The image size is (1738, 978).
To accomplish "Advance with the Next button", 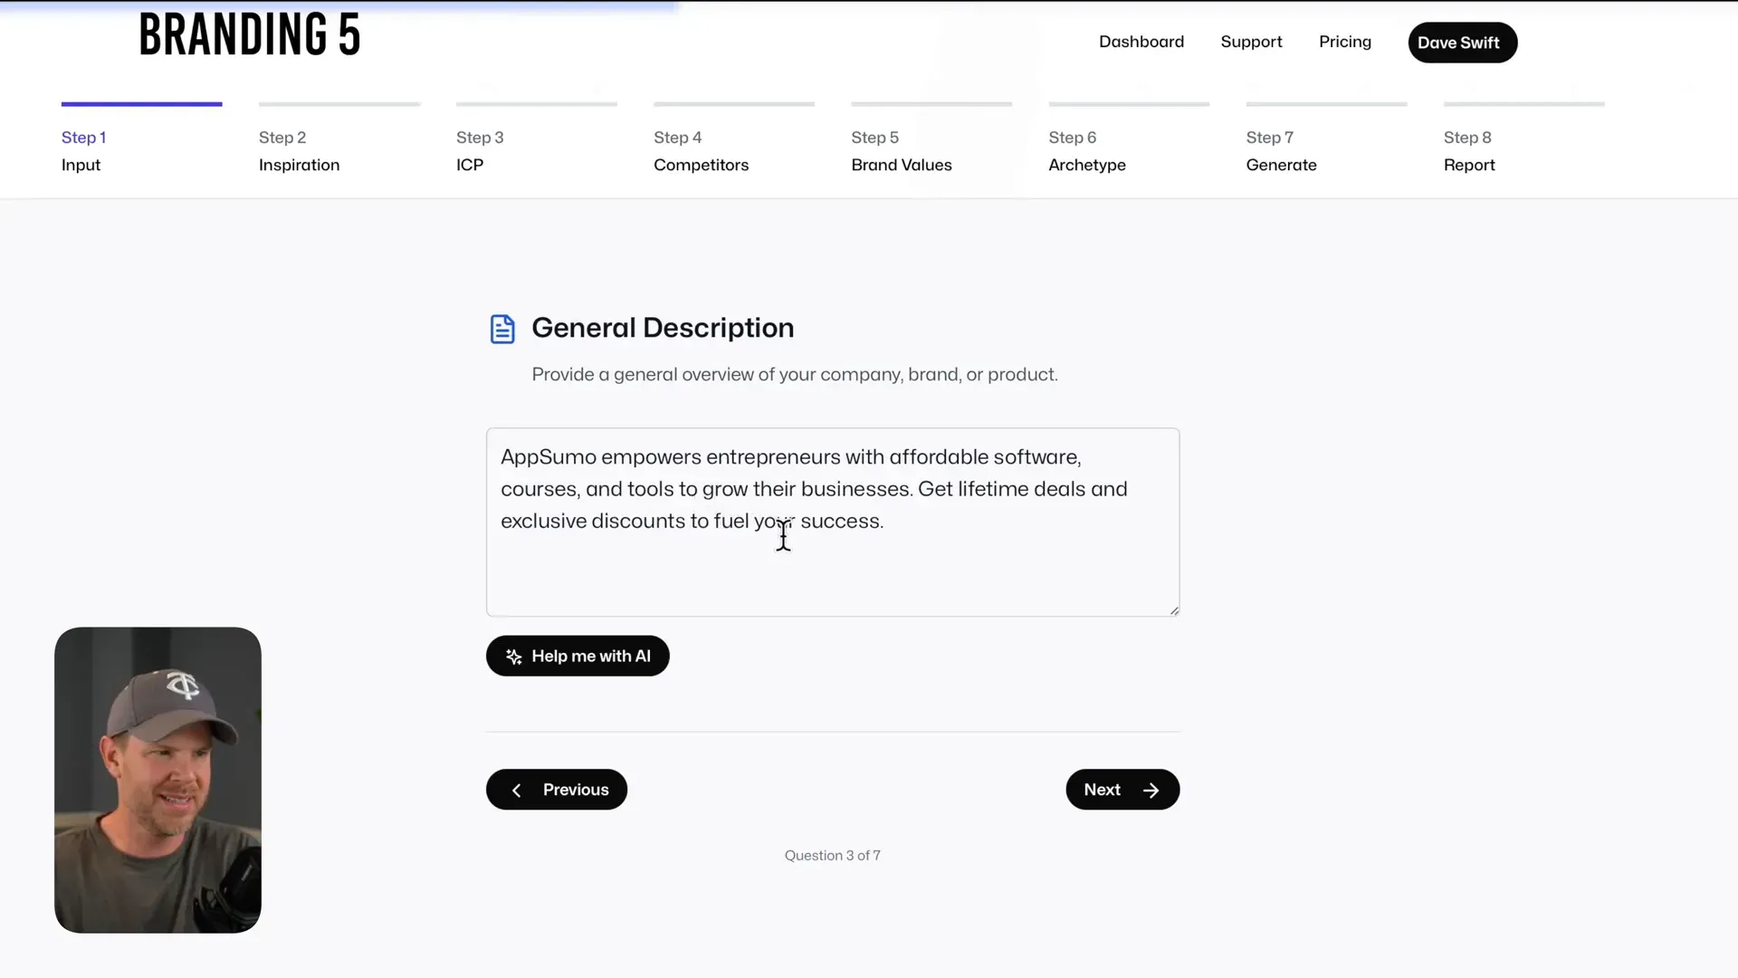I will [1122, 790].
